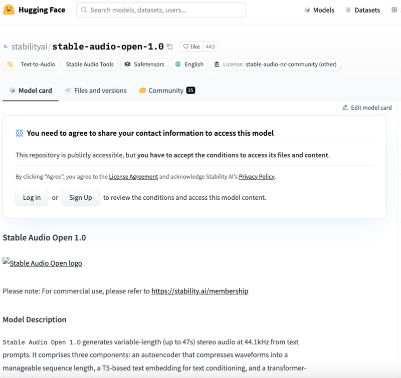Open the Models page
Viewport: 401px width, 378px height.
[319, 10]
